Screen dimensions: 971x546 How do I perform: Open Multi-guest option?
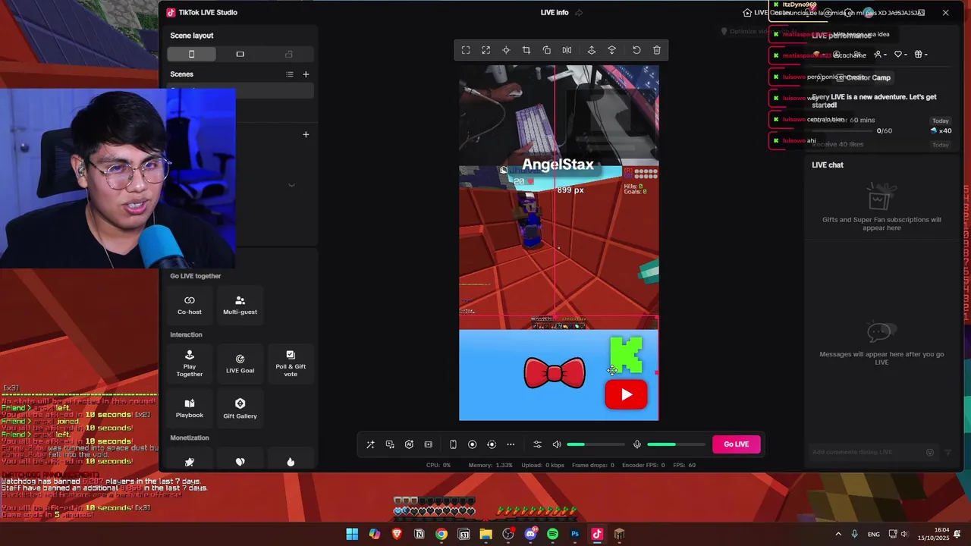click(240, 306)
